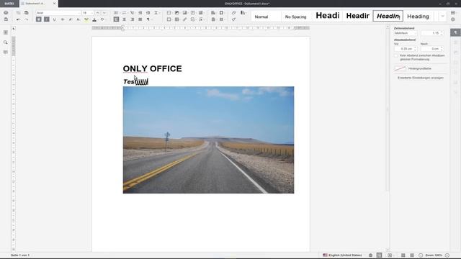Open comments panel in left sidebar

click(x=6, y=53)
